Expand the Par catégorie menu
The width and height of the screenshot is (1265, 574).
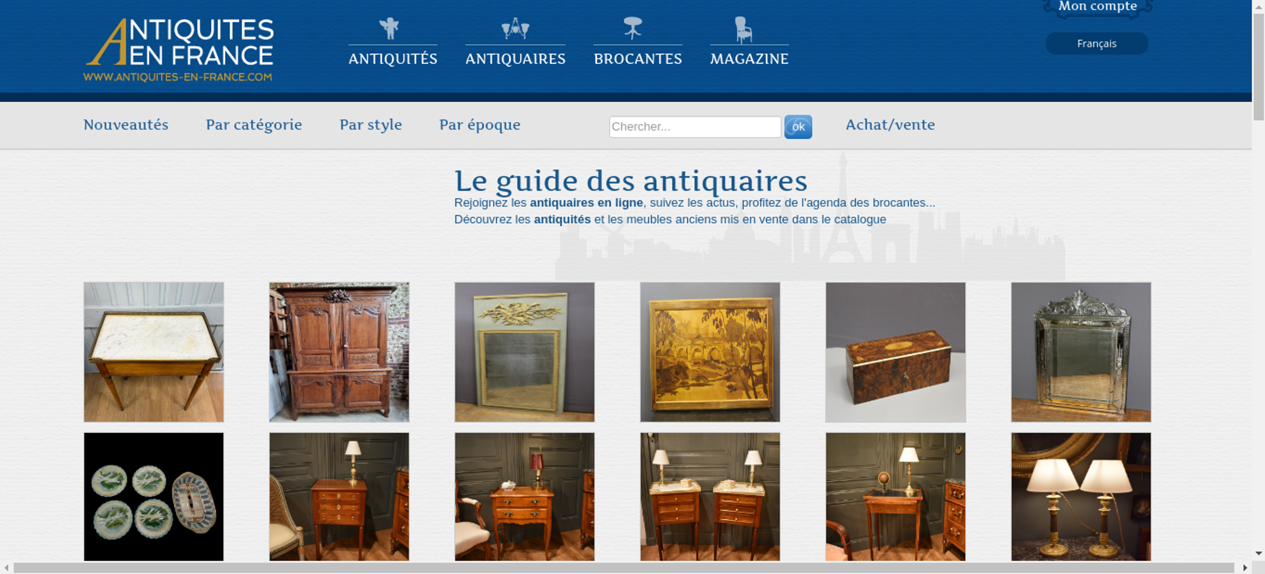[254, 125]
